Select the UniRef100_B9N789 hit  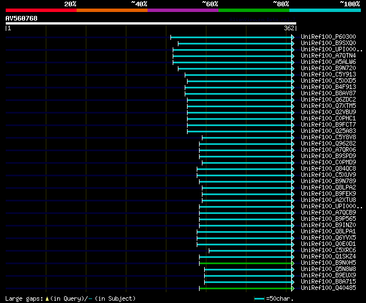coord(328,181)
